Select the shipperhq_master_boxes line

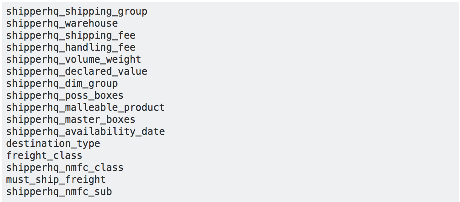click(x=71, y=120)
